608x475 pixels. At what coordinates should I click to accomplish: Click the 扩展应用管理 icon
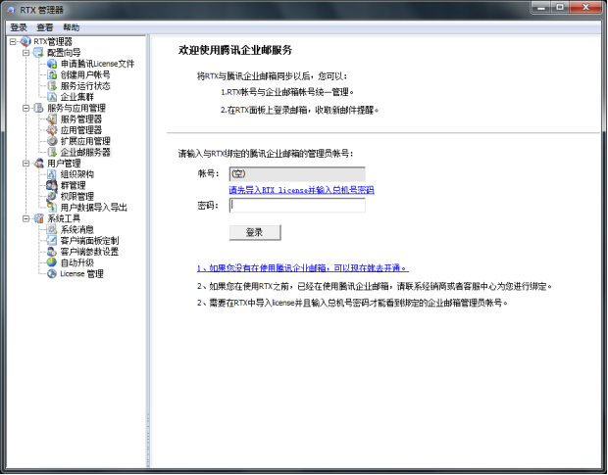coord(52,141)
